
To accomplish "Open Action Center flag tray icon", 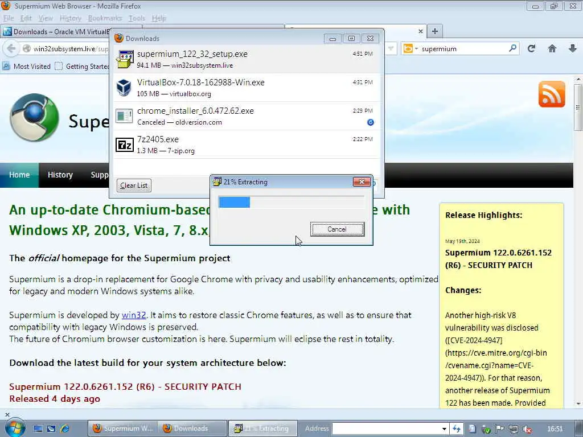I will pos(499,429).
